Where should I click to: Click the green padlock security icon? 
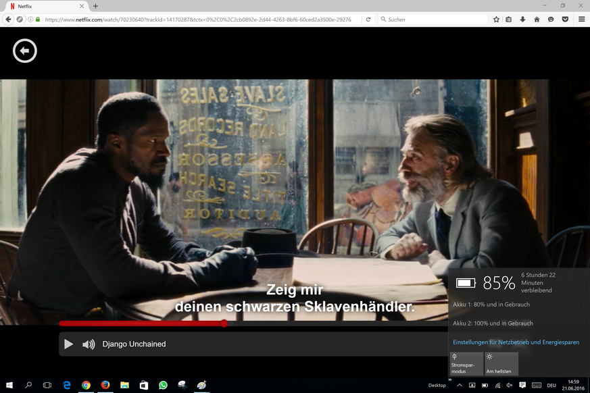38,19
